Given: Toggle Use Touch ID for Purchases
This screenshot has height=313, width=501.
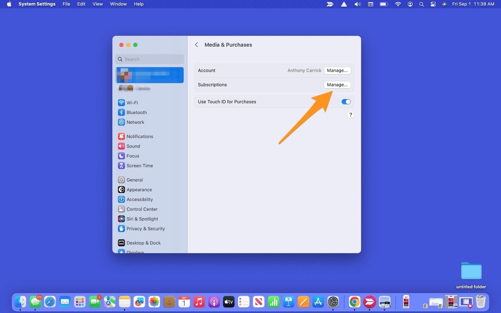Looking at the screenshot, I should point(346,102).
